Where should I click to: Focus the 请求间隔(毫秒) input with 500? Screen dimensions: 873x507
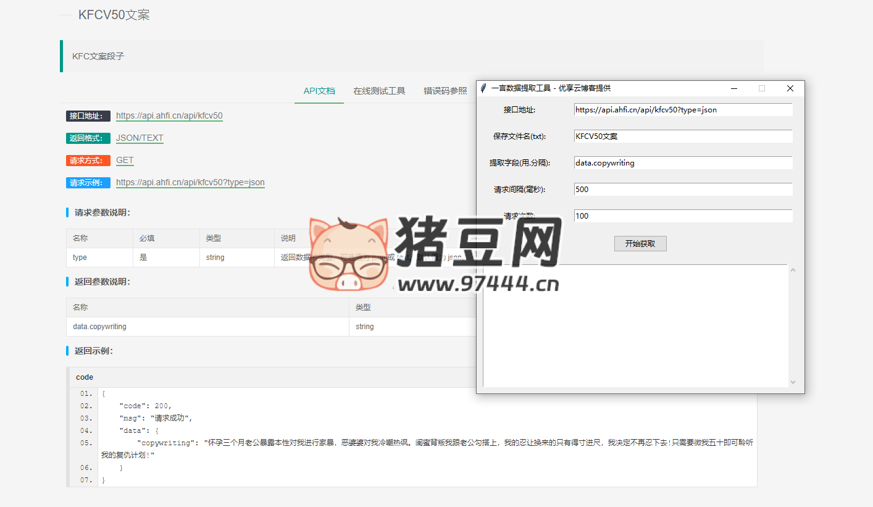click(683, 190)
